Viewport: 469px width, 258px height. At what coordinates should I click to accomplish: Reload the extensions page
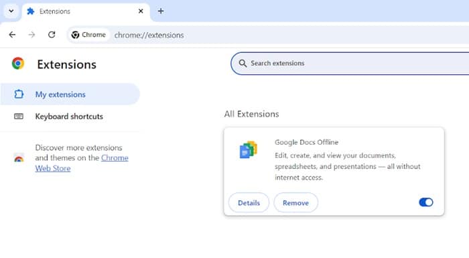pyautogui.click(x=52, y=35)
